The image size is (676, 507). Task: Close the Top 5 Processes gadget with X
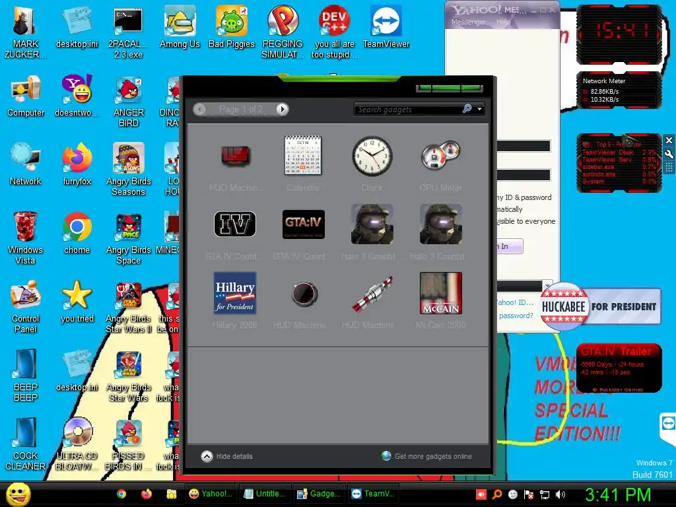(669, 140)
